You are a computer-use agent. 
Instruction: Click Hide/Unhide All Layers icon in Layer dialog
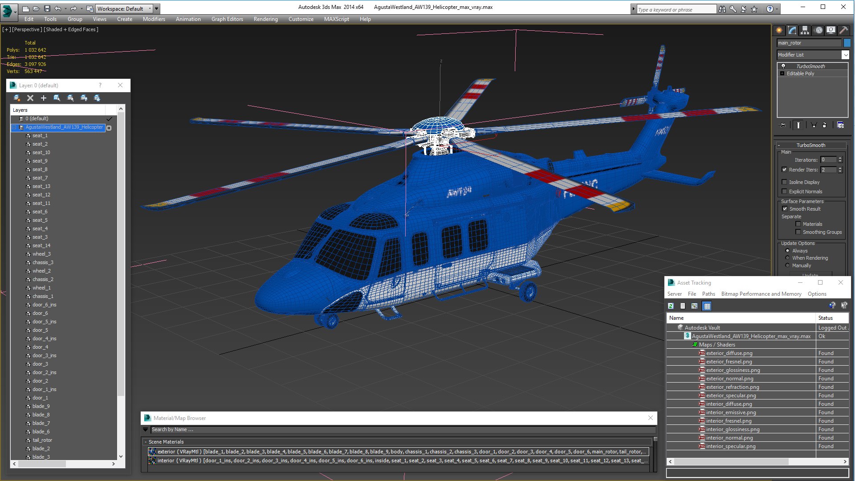coord(84,98)
